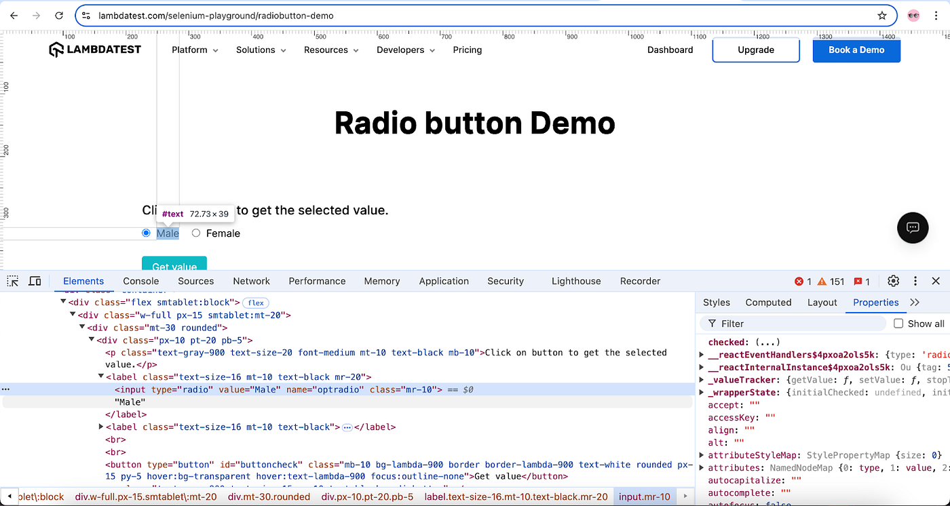Image resolution: width=950 pixels, height=506 pixels.
Task: Click the Book a Demo button
Action: pyautogui.click(x=856, y=50)
